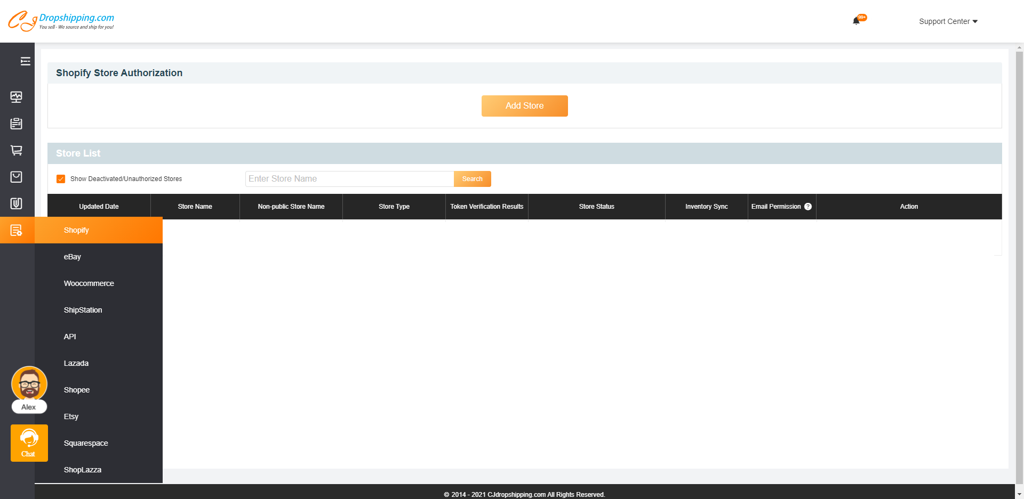Click the Alex assistant avatar
Image resolution: width=1024 pixels, height=499 pixels.
click(29, 385)
